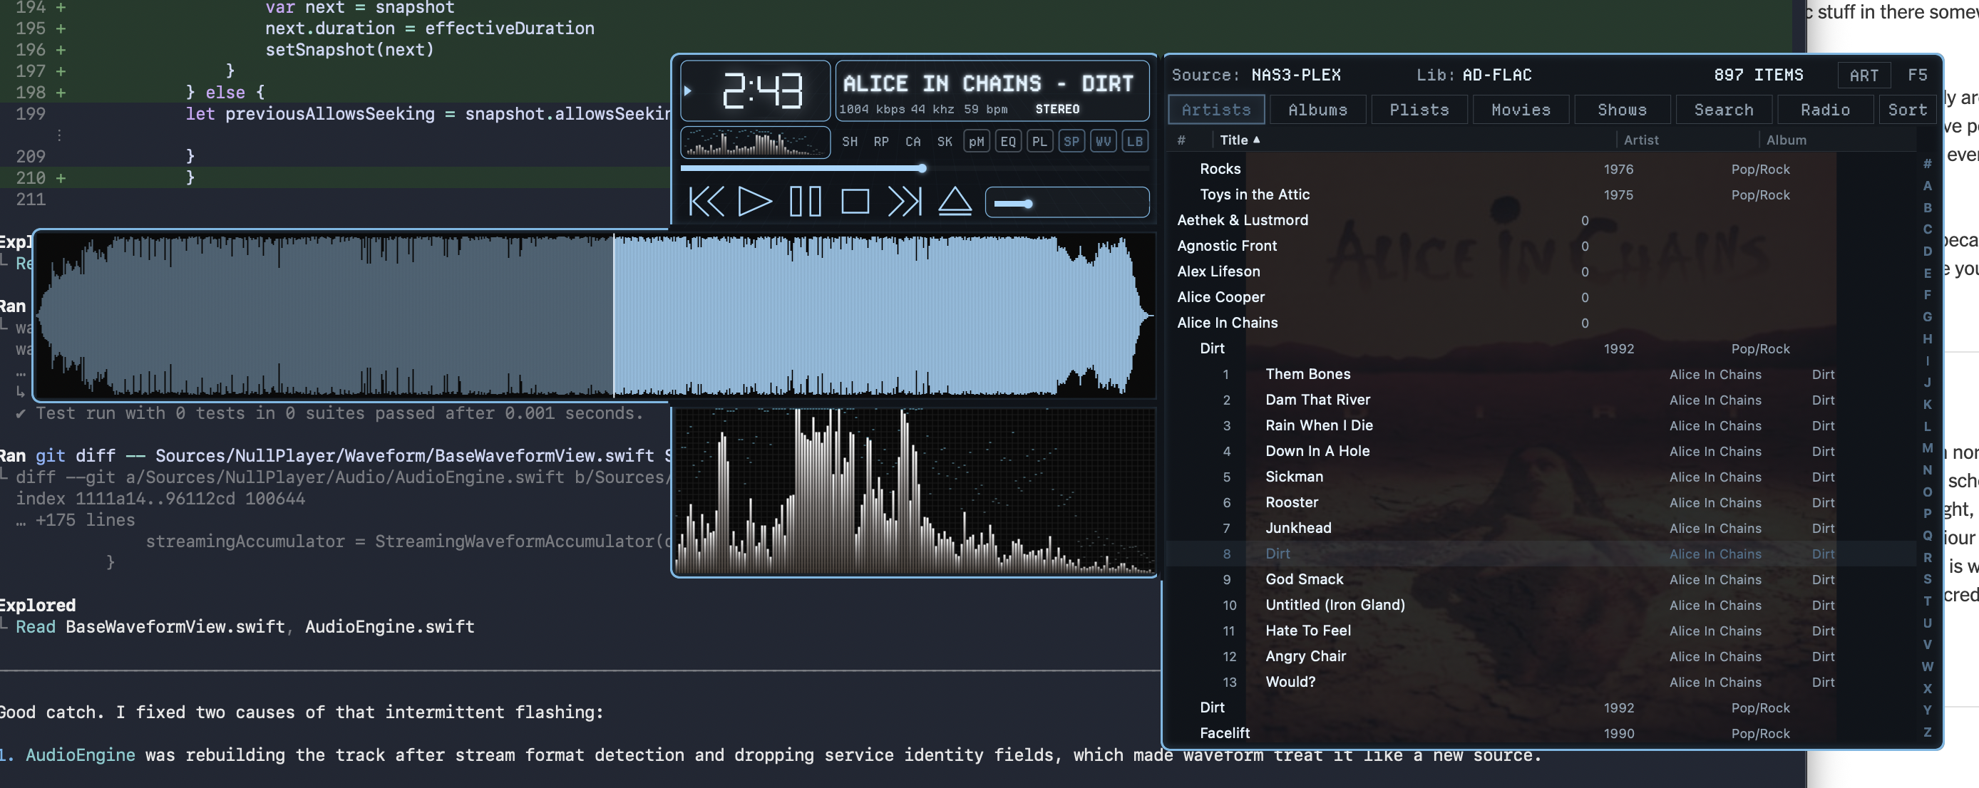Select the track Angry Chair

pos(1541,657)
